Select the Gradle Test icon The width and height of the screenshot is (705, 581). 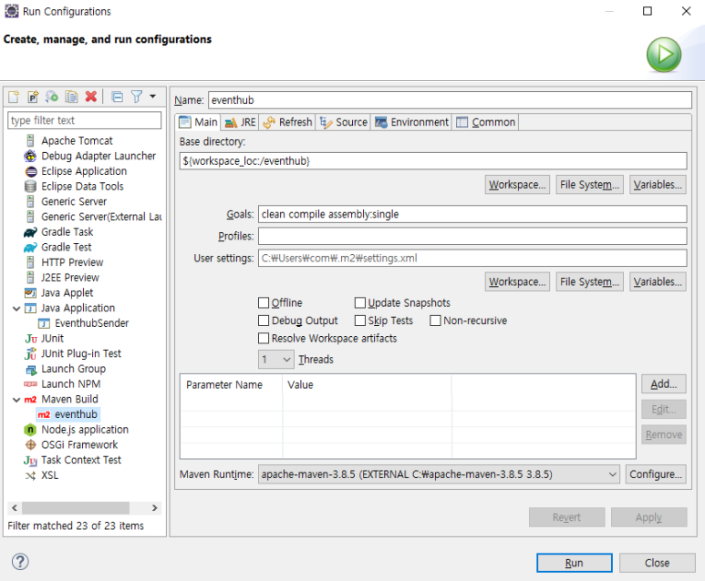pos(30,248)
